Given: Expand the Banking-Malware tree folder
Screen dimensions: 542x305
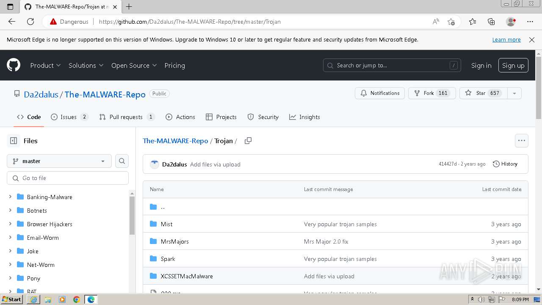Looking at the screenshot, I should [x=10, y=197].
